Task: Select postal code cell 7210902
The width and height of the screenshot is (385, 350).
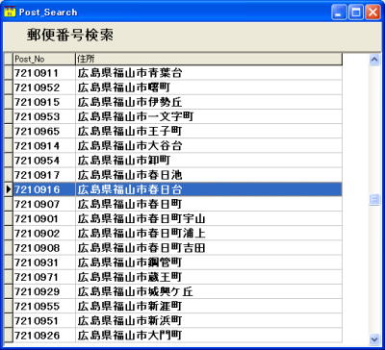Action: (x=44, y=234)
